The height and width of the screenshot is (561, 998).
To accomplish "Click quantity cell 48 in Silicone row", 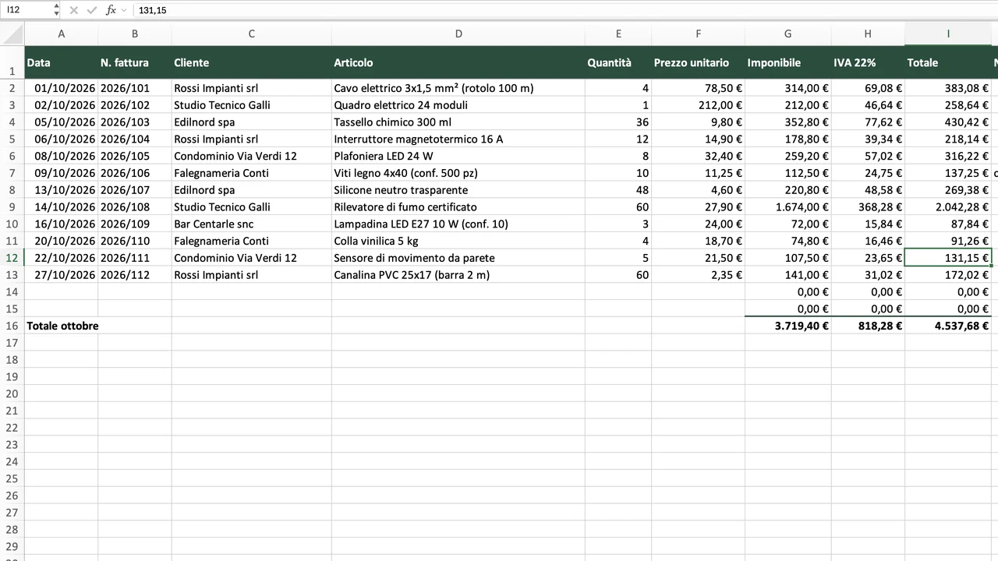I will 618,189.
